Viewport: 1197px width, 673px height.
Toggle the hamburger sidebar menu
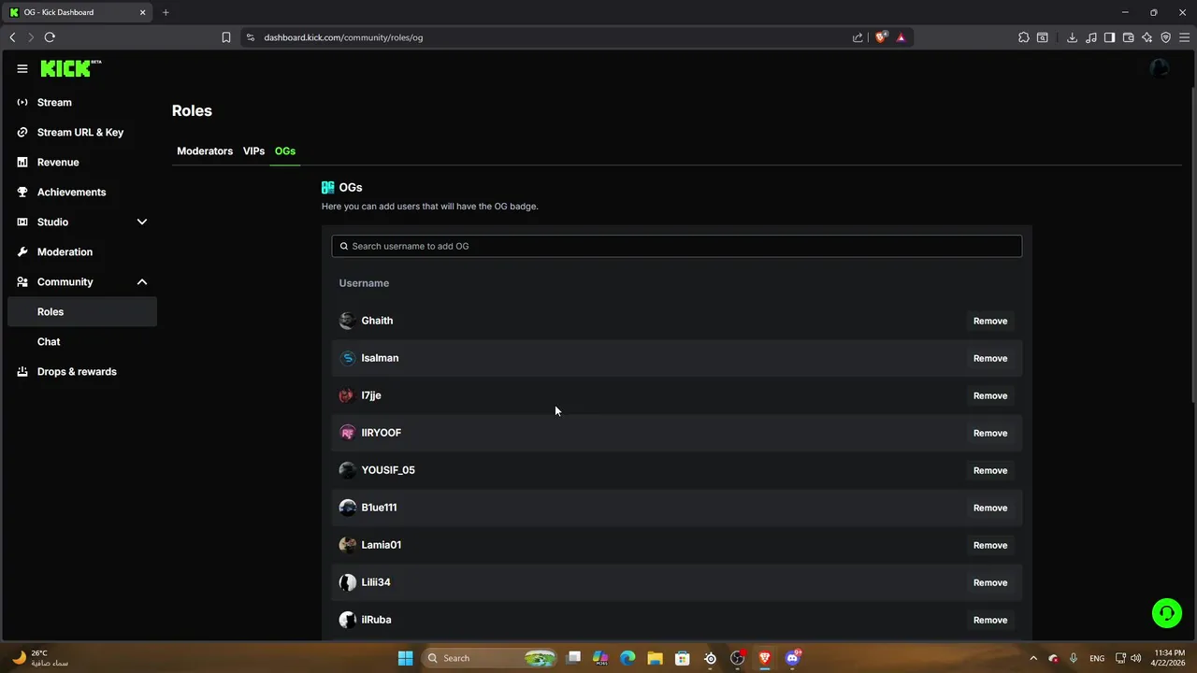pyautogui.click(x=22, y=68)
